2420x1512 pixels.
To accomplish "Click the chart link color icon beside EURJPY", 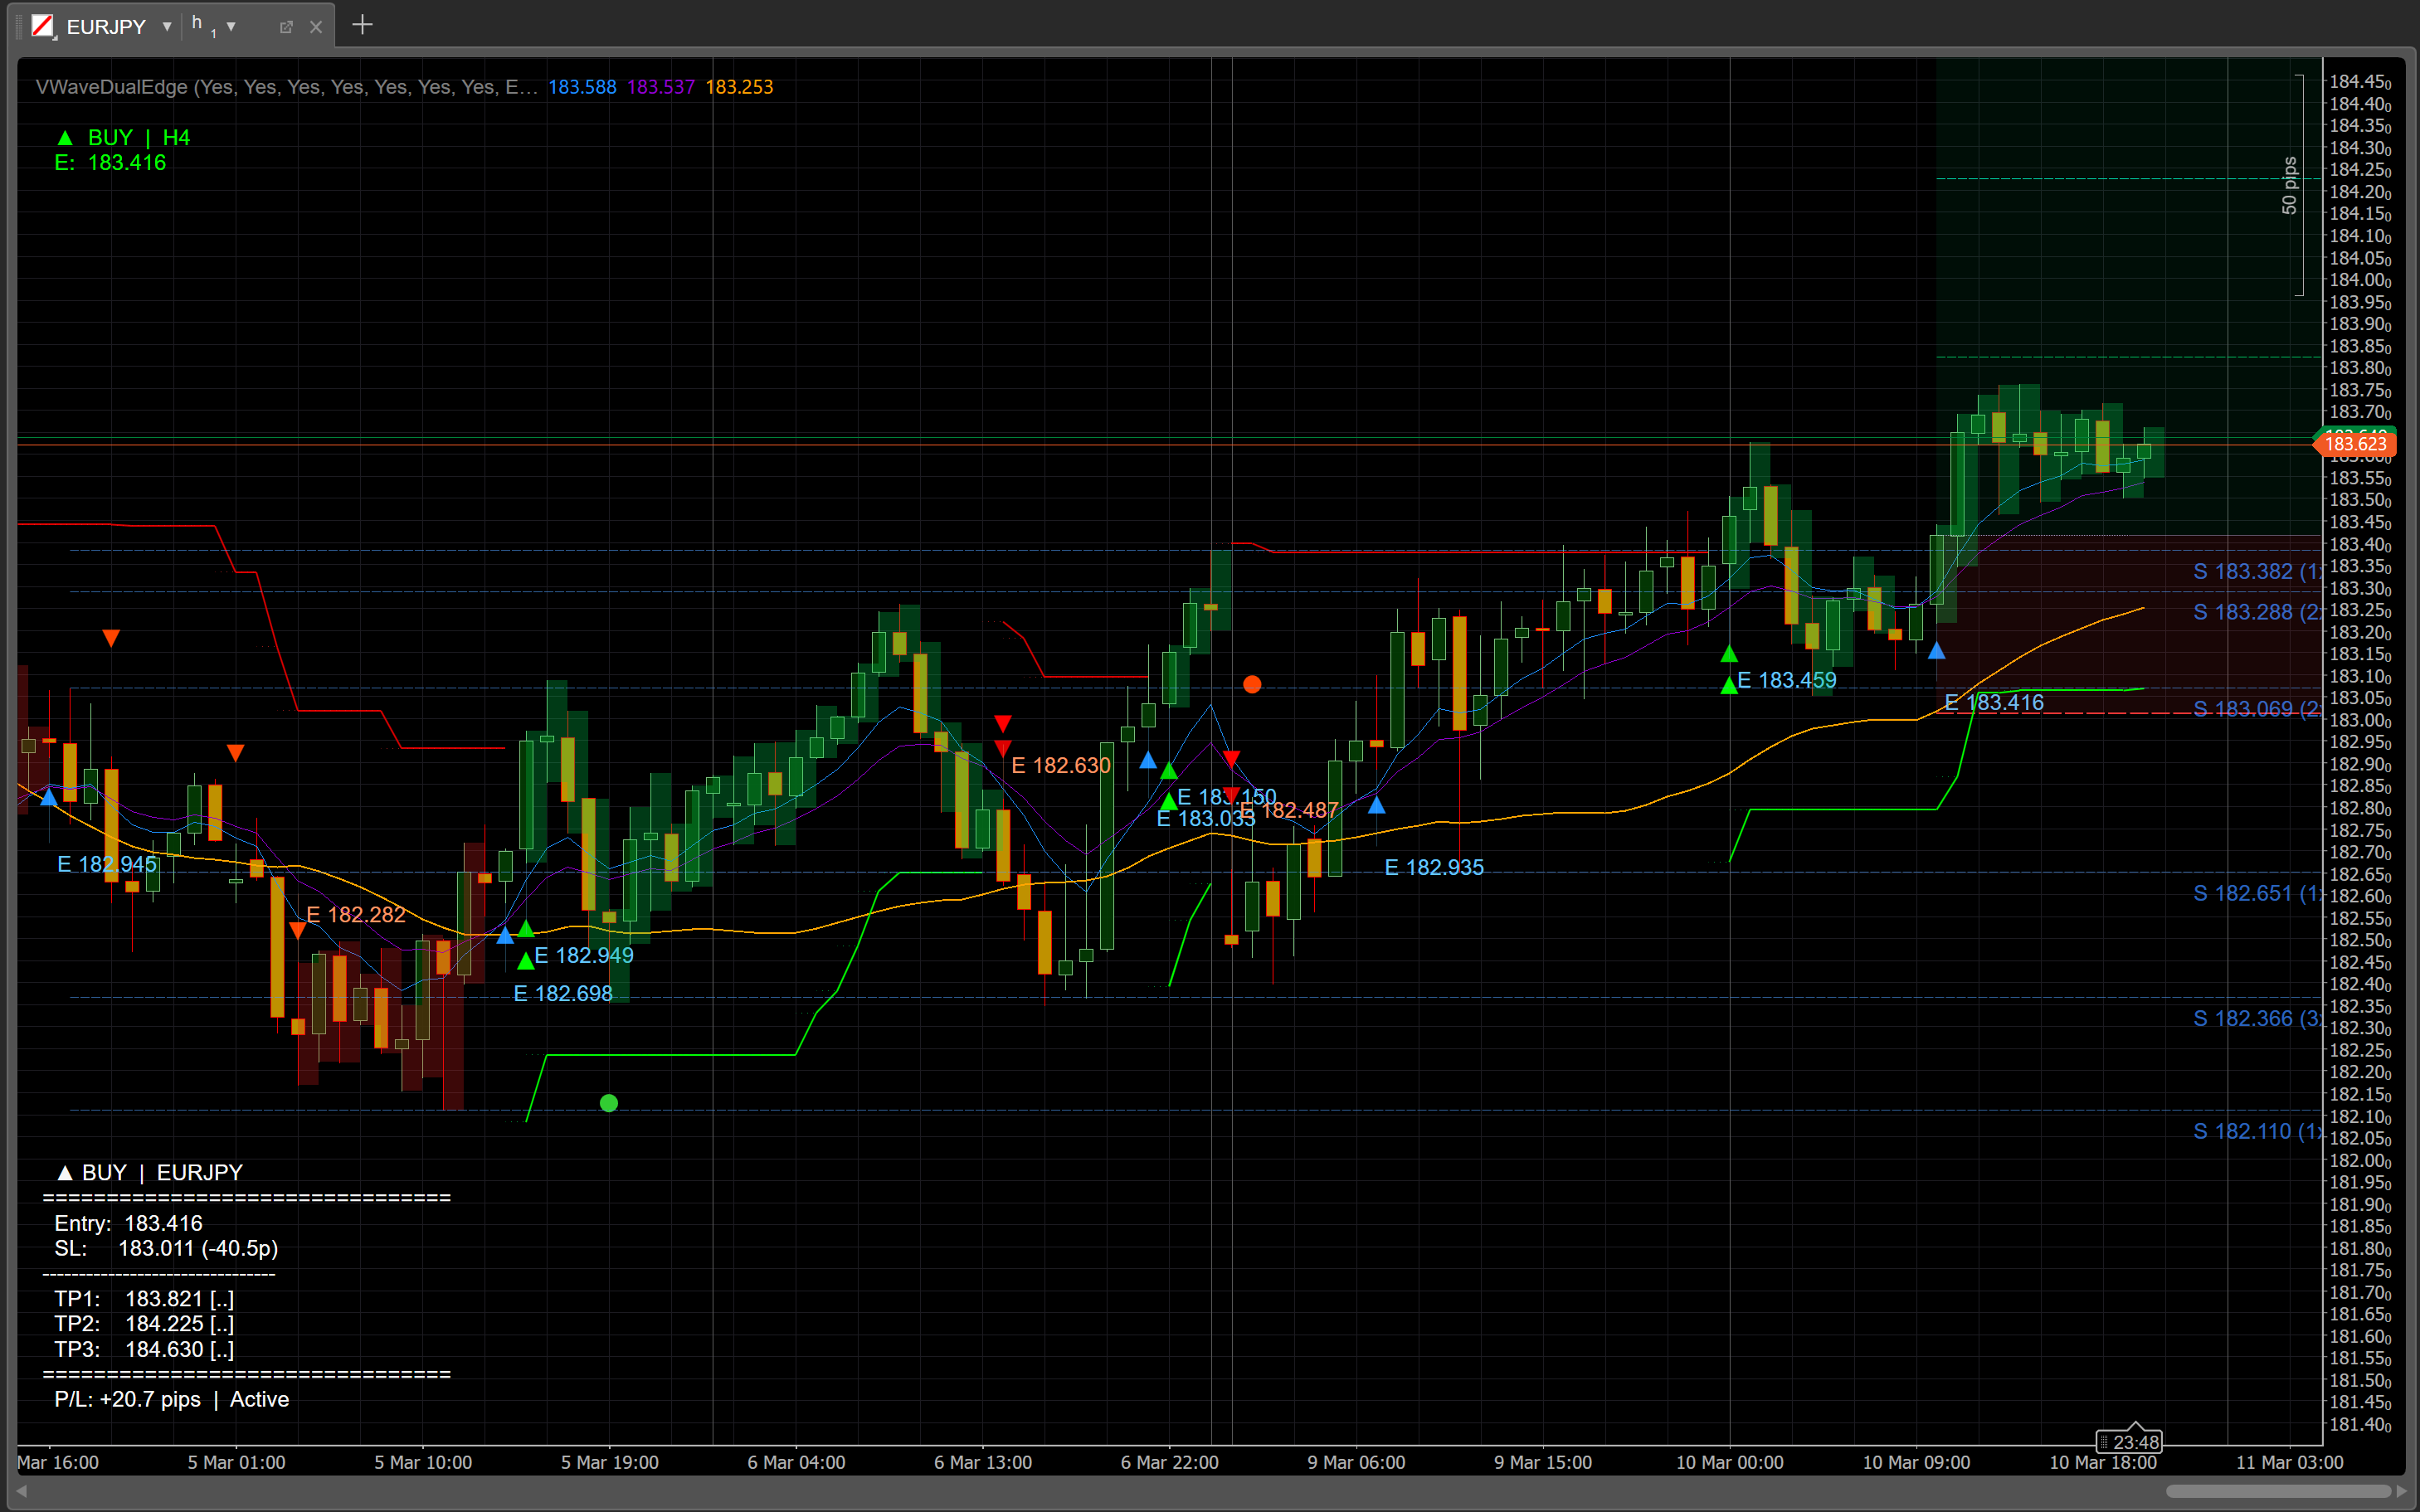I will [42, 26].
